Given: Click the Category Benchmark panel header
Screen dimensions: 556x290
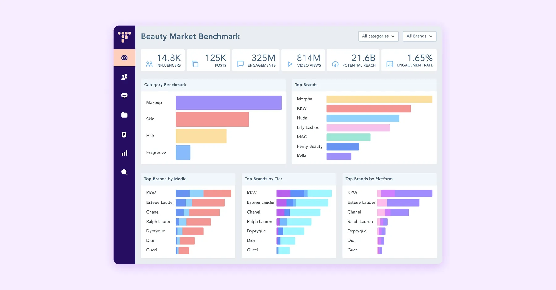Looking at the screenshot, I should pos(213,85).
